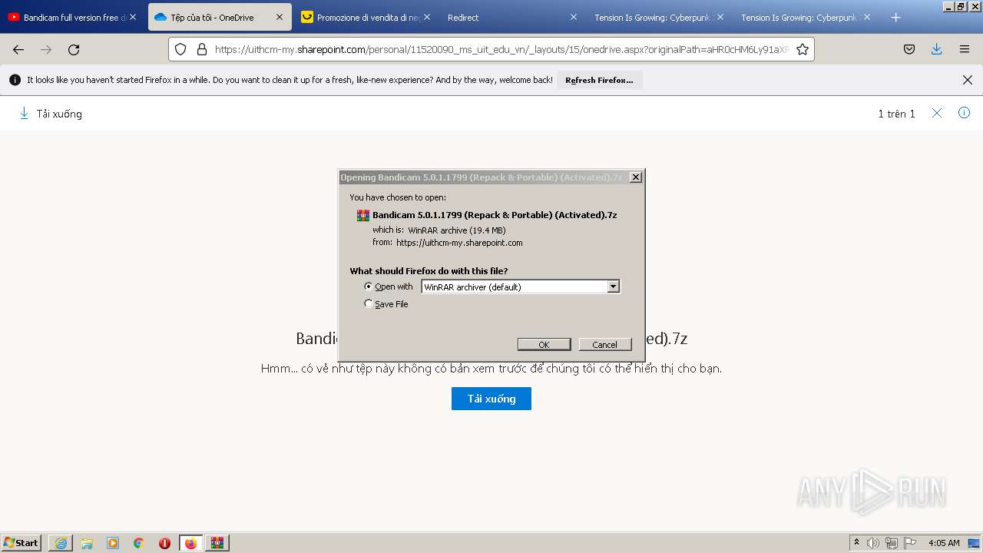Close the OneDrive file preview with X
Screen dimensions: 983x553
tap(937, 113)
